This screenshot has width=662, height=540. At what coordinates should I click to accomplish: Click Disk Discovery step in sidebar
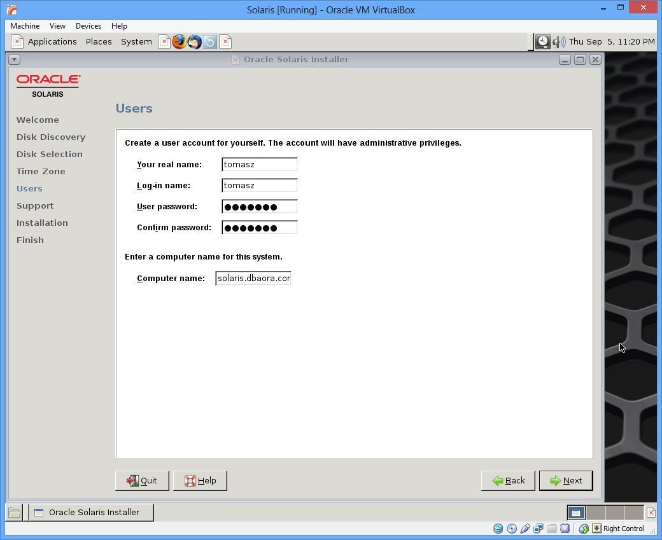click(51, 137)
